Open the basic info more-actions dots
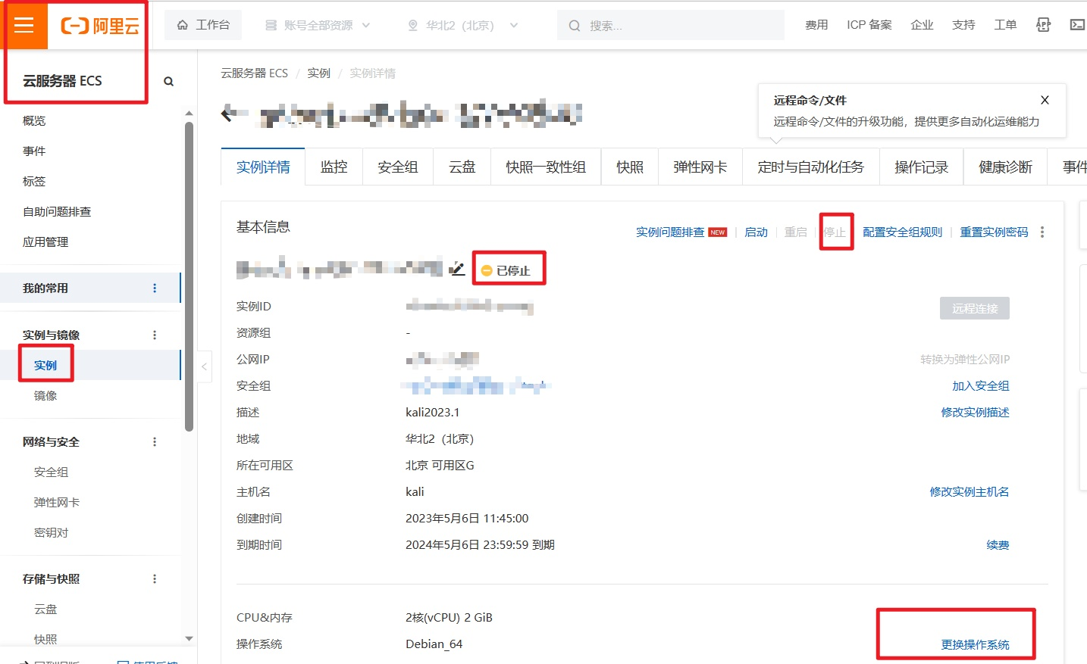 tap(1042, 232)
